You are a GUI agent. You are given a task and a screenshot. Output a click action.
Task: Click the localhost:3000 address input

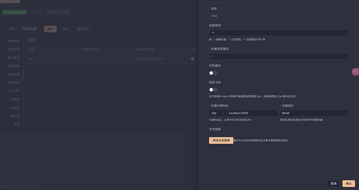tap(252, 113)
